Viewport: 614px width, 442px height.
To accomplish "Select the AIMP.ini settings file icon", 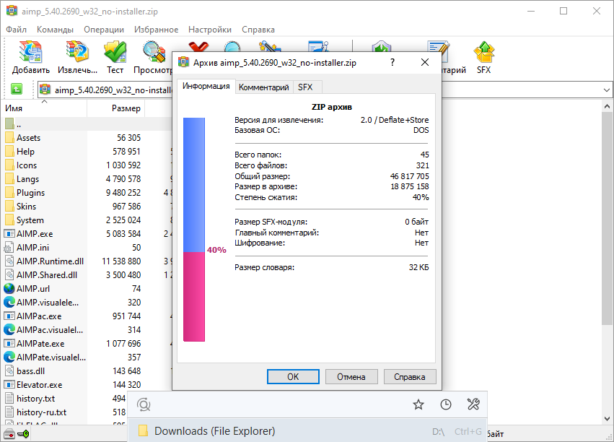I will (x=9, y=247).
